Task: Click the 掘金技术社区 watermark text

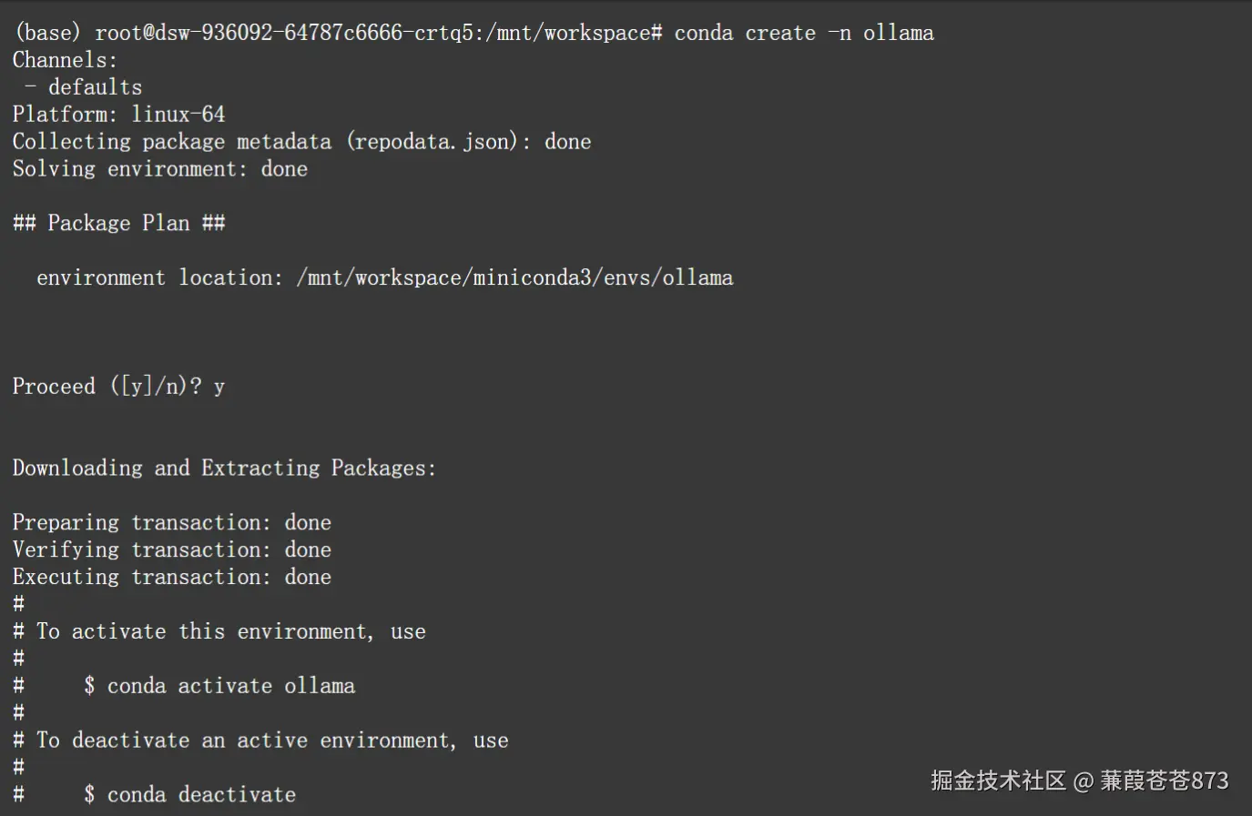Action: tap(998, 781)
